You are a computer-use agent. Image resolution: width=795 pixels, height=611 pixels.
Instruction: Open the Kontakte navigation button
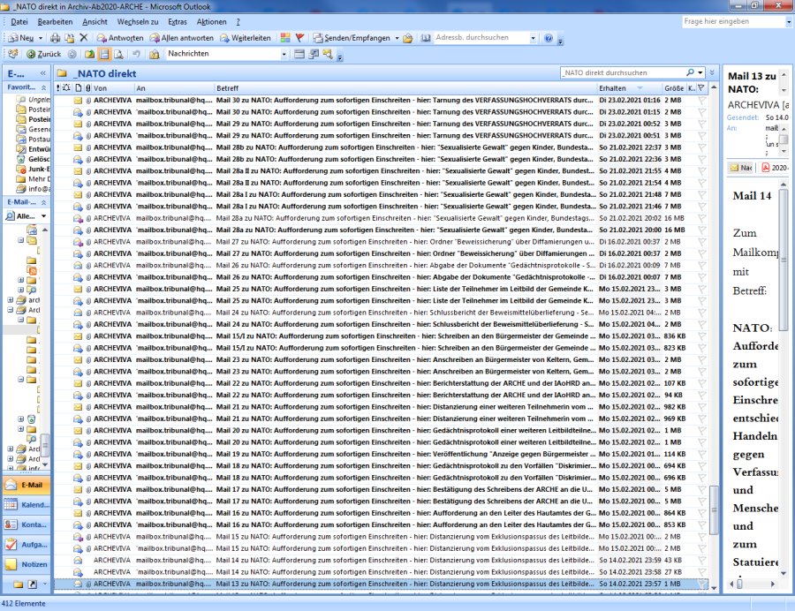point(26,524)
